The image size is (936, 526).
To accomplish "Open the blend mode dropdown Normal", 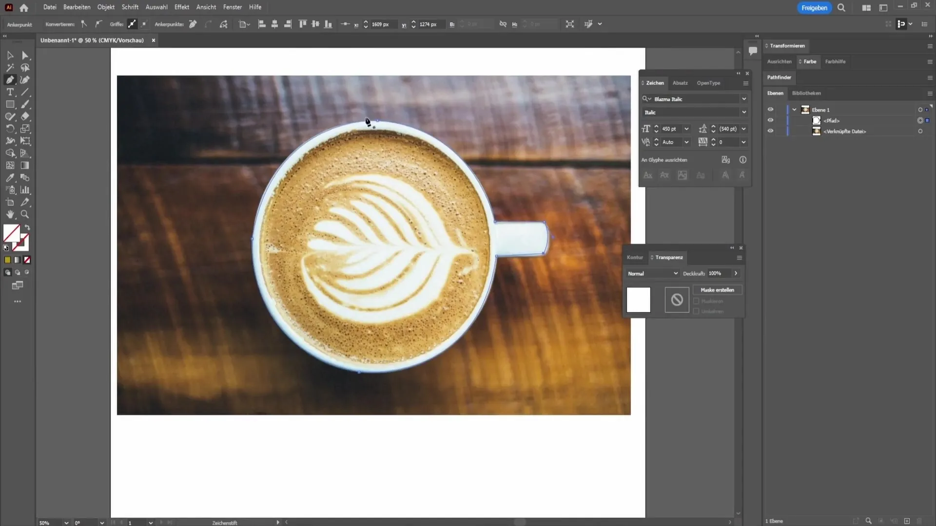I will (653, 274).
